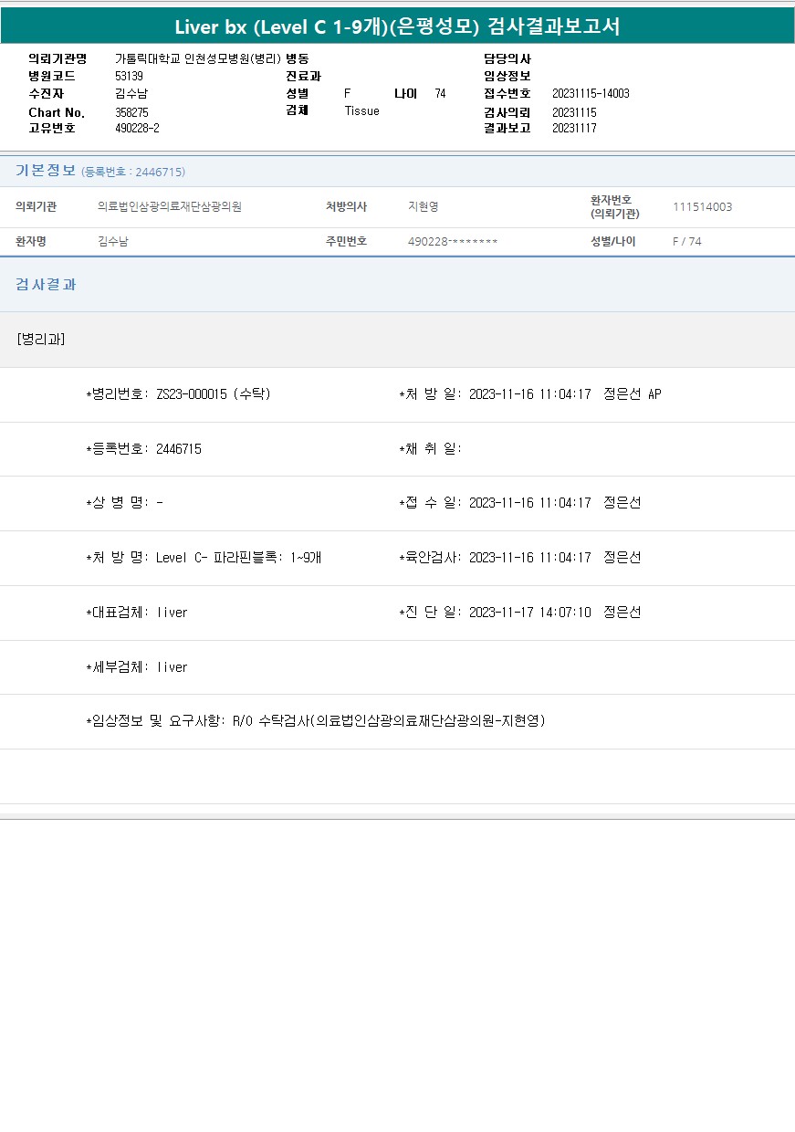
Task: Click the prescribing doctor name 지현영
Action: [424, 207]
